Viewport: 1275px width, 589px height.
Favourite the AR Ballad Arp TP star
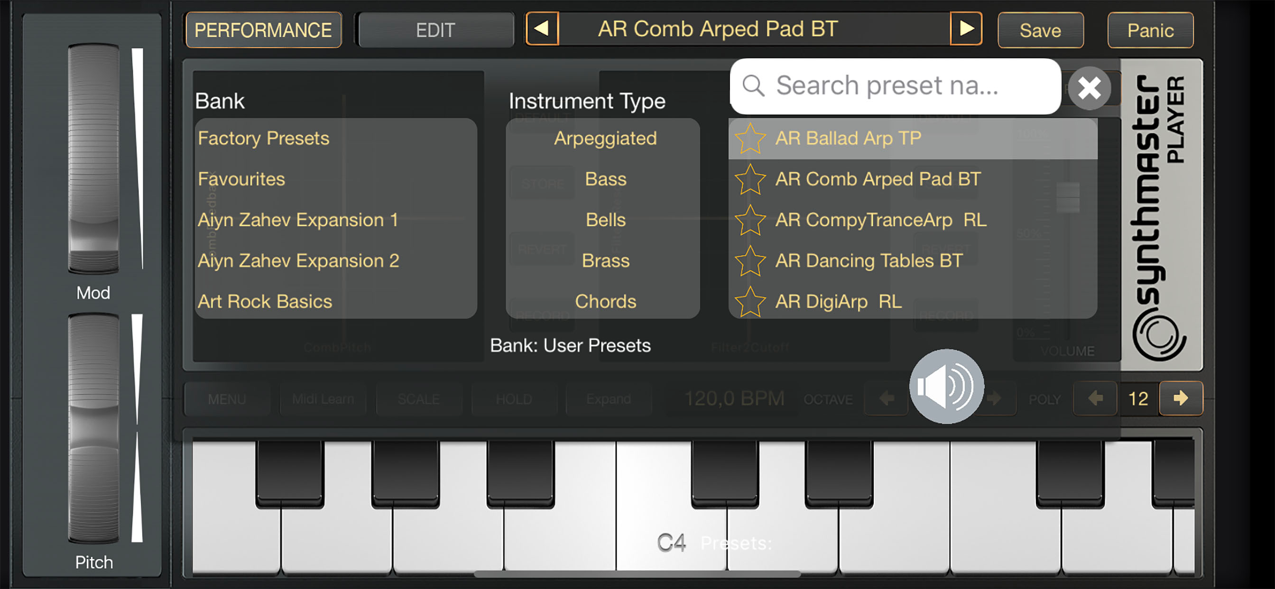pos(750,138)
